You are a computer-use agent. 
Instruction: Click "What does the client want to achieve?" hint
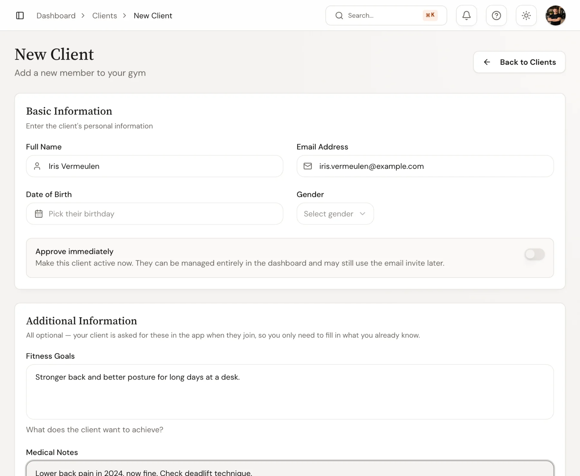95,430
